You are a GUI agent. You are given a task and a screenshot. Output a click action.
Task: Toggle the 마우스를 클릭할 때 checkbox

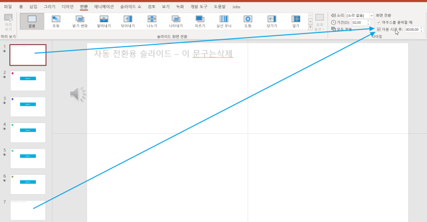click(x=379, y=22)
